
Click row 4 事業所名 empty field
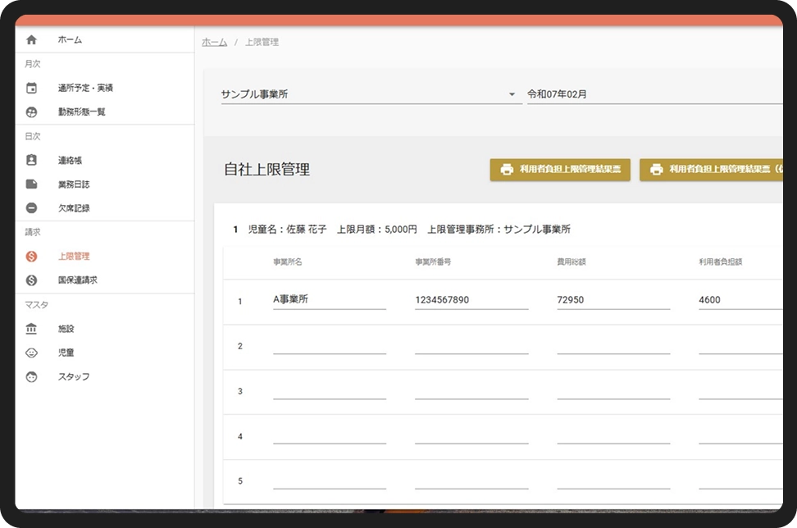tap(330, 435)
